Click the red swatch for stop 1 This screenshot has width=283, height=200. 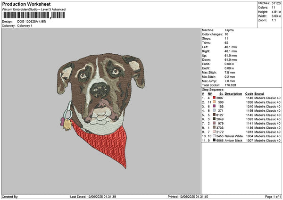tap(214, 98)
